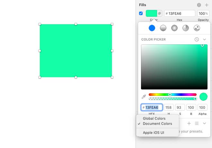Select the angular gradient fill type
Screen dimensions: 212x148
click(186, 28)
